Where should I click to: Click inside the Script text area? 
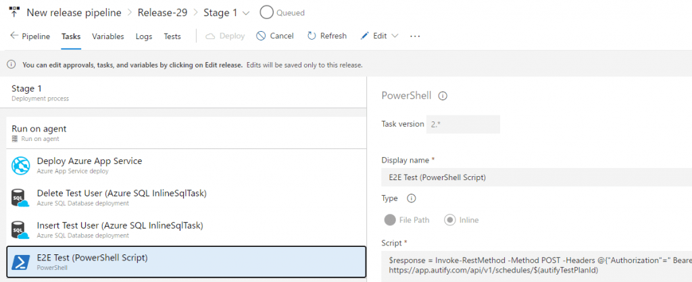click(x=537, y=266)
